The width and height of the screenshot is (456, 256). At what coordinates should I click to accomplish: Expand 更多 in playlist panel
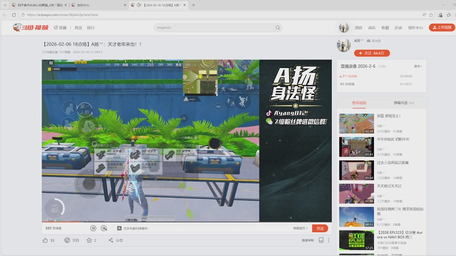[x=418, y=66]
